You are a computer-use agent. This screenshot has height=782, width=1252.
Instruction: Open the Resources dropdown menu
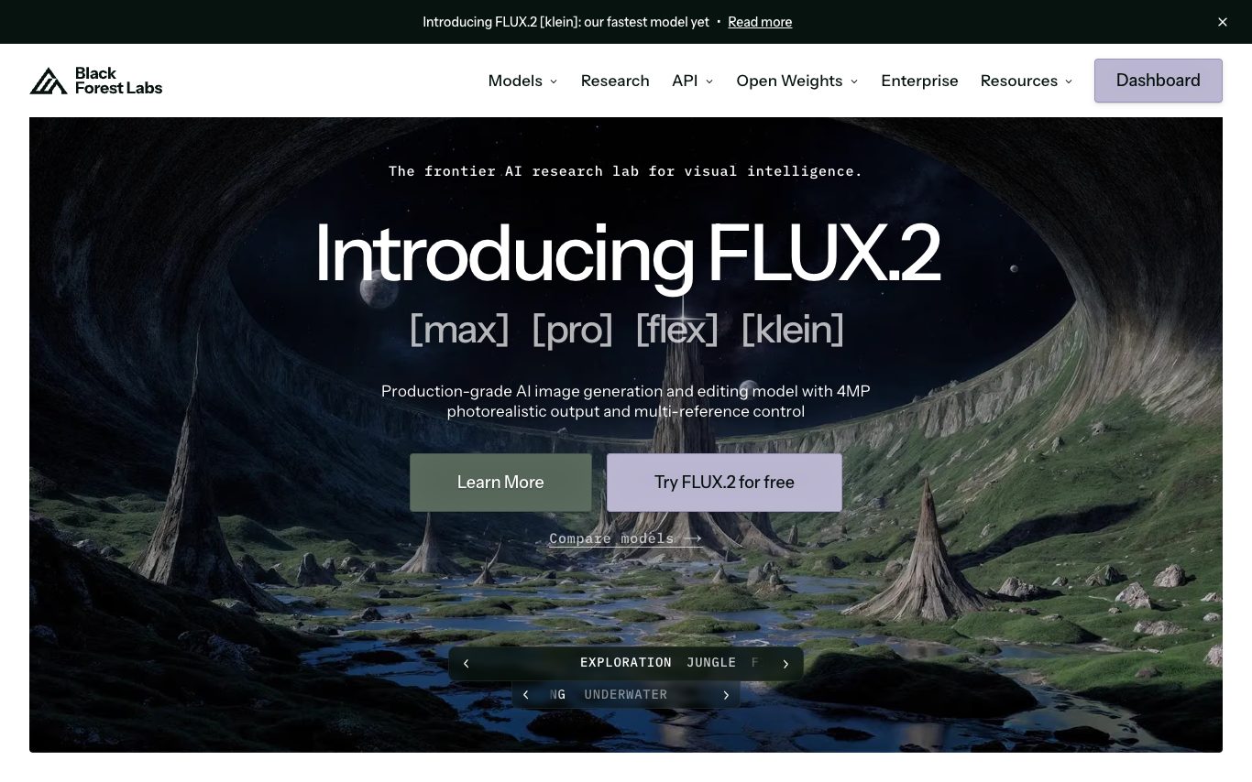[x=1026, y=81]
